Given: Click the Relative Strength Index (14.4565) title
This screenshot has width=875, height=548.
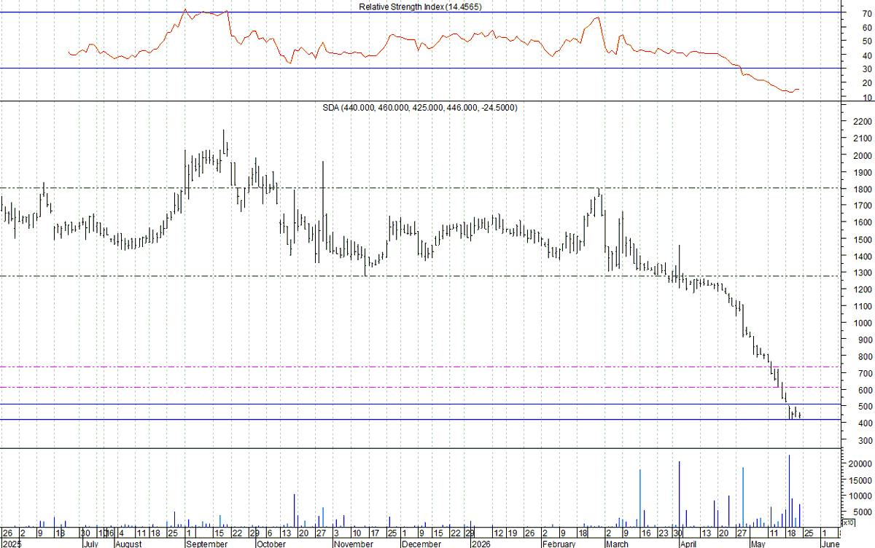Looking at the screenshot, I should click(x=420, y=6).
